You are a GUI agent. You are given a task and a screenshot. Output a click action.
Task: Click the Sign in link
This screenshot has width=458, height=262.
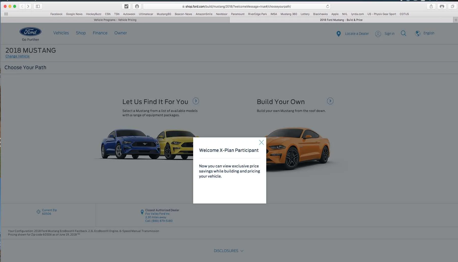point(389,34)
